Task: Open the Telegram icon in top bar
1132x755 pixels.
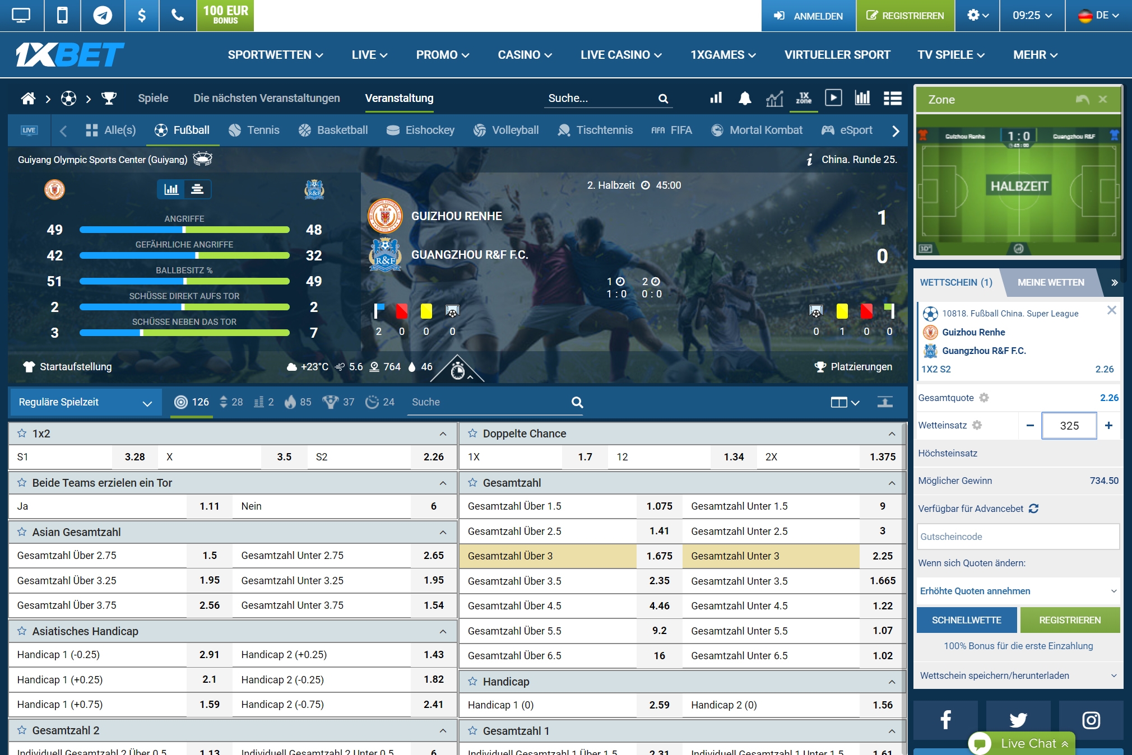Action: (102, 15)
